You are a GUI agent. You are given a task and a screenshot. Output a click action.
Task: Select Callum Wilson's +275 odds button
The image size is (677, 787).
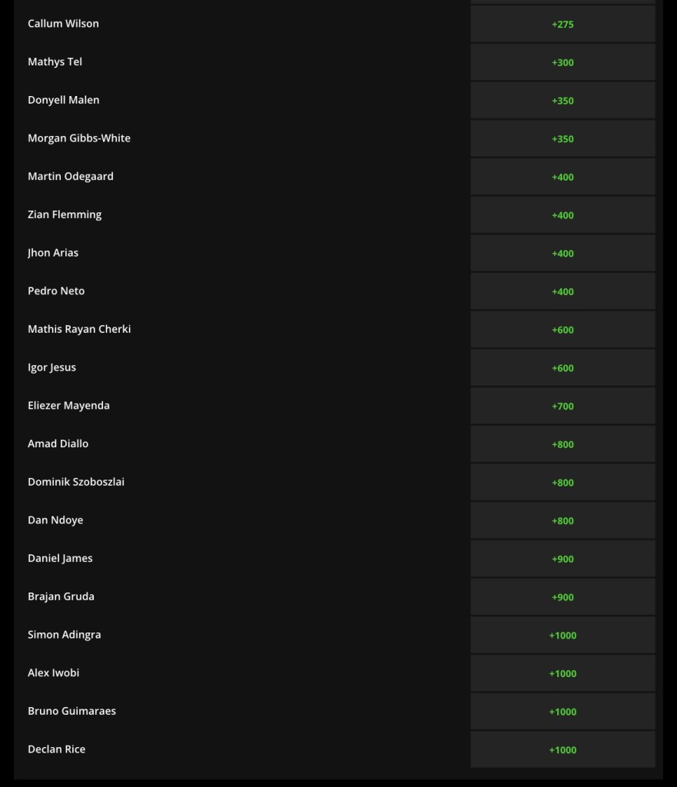point(563,24)
